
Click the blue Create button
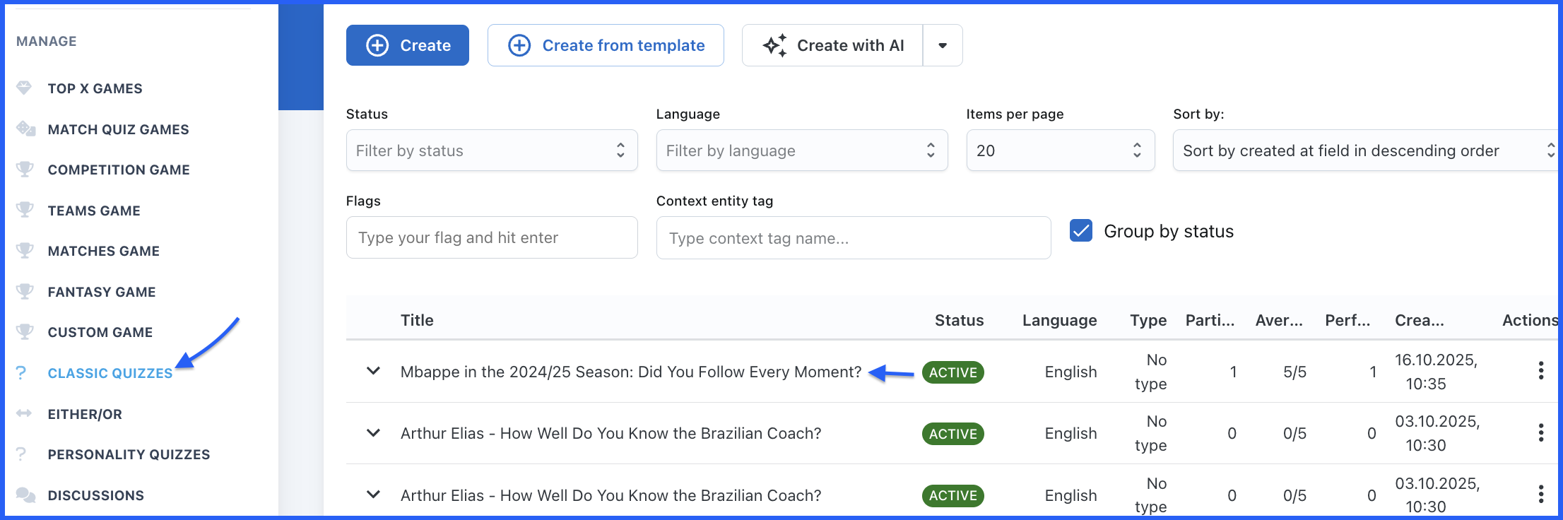[x=408, y=45]
